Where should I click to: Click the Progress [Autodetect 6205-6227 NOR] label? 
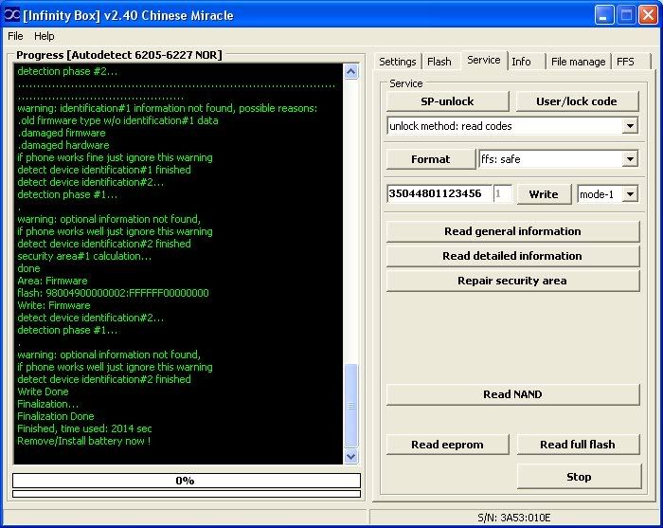(x=118, y=55)
